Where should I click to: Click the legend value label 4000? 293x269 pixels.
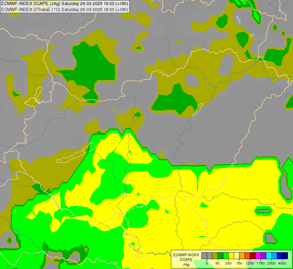[282, 263]
